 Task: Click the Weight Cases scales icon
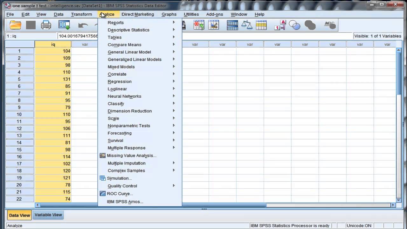click(x=247, y=25)
